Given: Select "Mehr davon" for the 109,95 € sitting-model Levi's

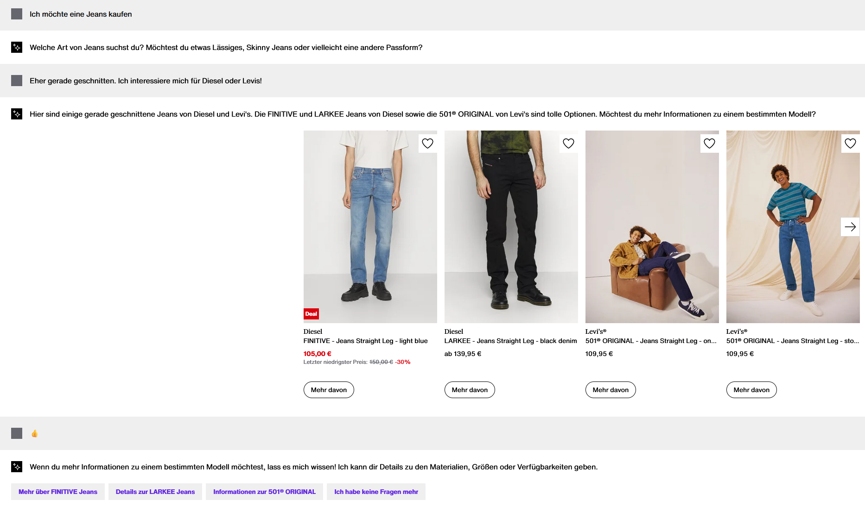Looking at the screenshot, I should click(611, 390).
